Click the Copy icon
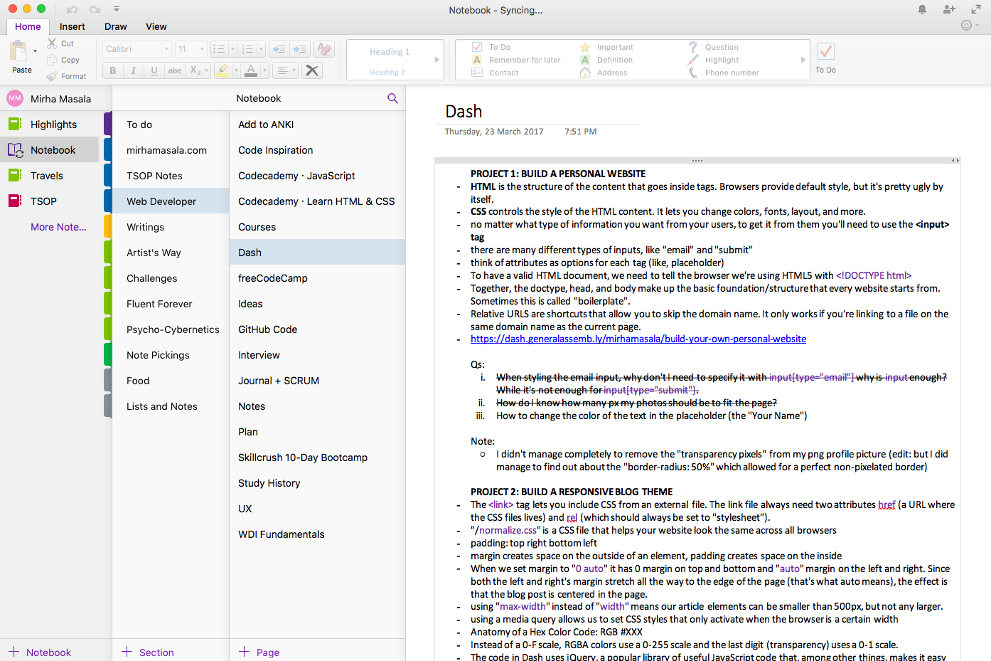 [x=52, y=60]
